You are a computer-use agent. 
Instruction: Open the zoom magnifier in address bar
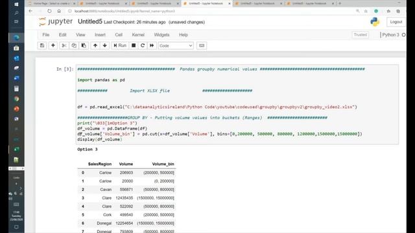click(357, 11)
